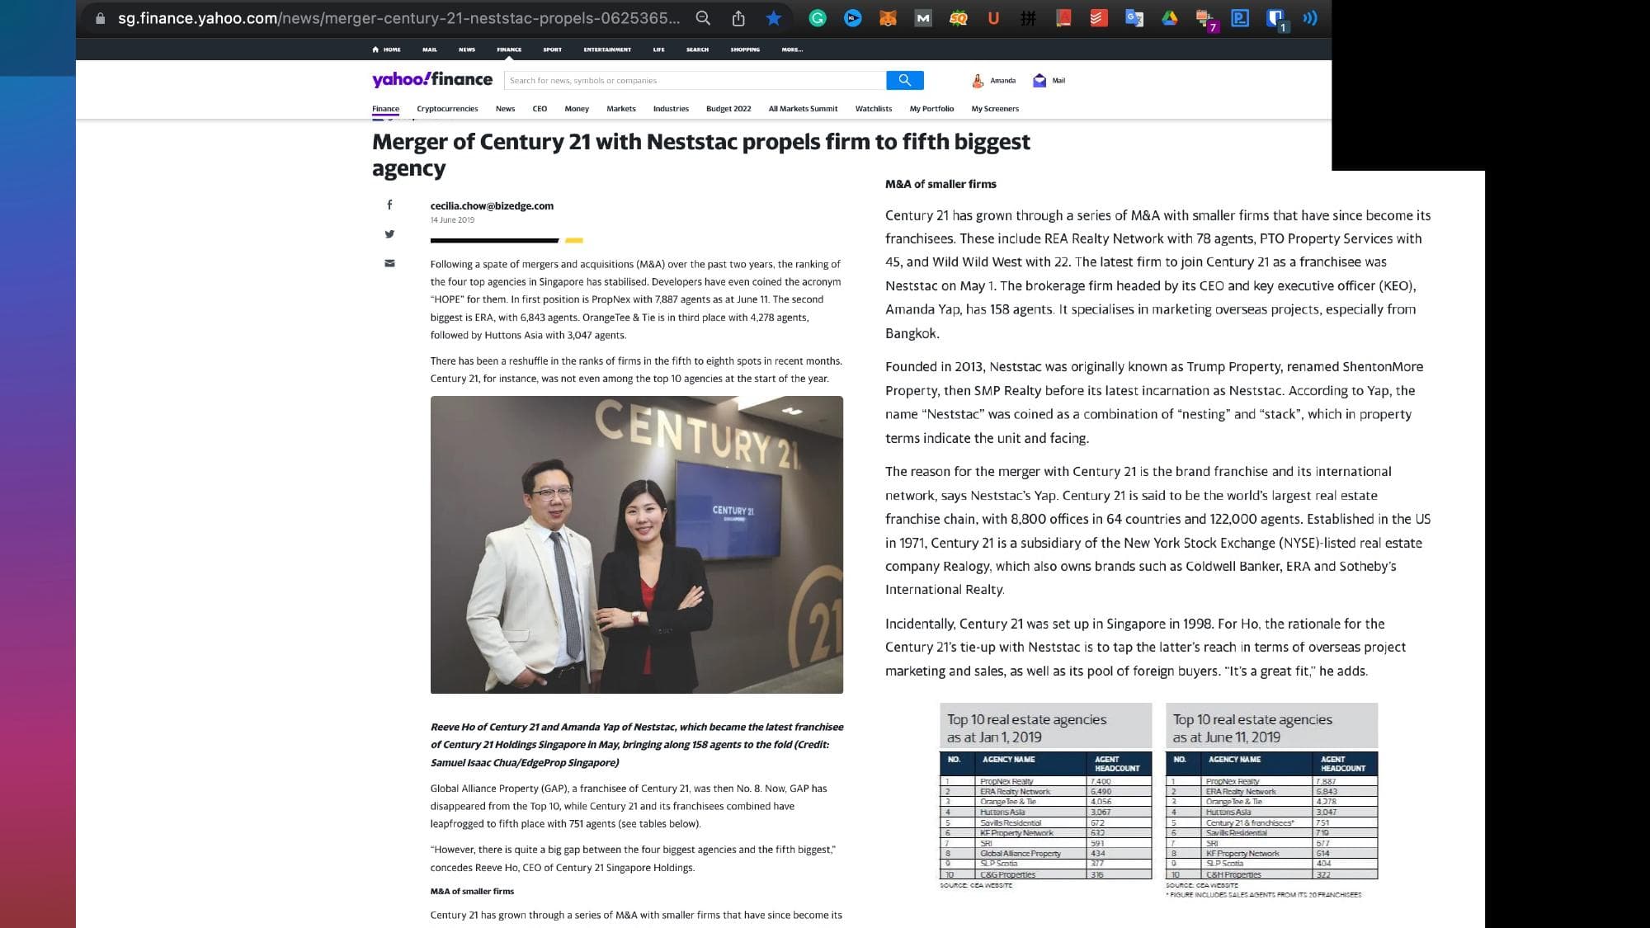This screenshot has width=1650, height=928.
Task: Click the Jan 1, 2019 agencies table image
Action: click(x=1045, y=795)
